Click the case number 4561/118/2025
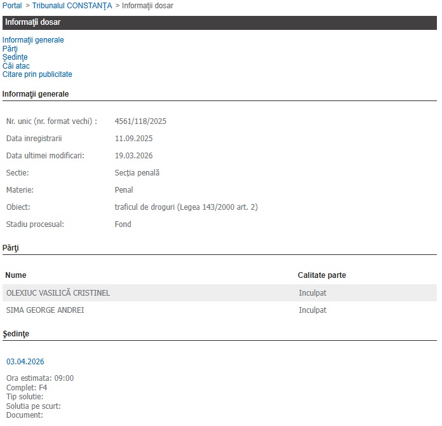 [140, 121]
